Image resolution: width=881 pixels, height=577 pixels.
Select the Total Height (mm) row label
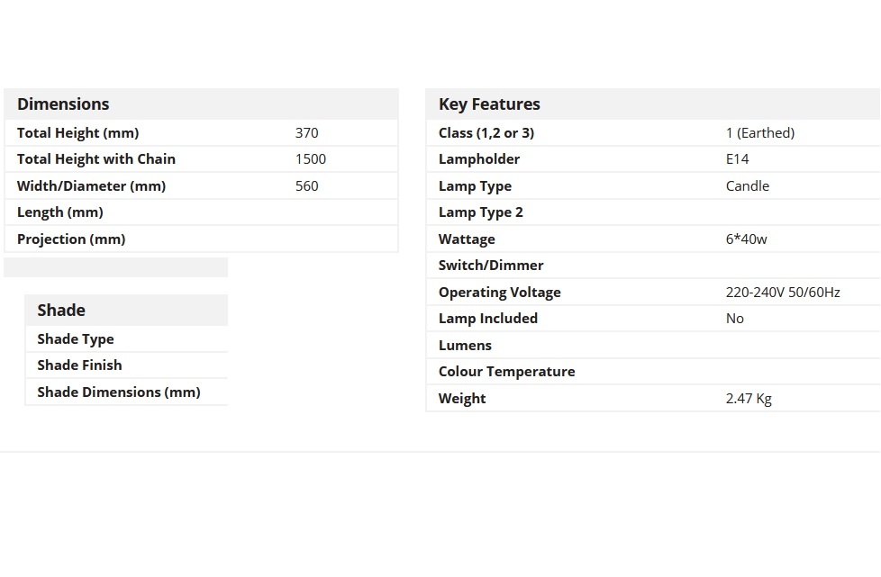tap(77, 133)
